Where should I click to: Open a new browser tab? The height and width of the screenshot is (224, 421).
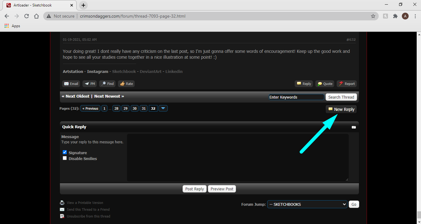(83, 5)
